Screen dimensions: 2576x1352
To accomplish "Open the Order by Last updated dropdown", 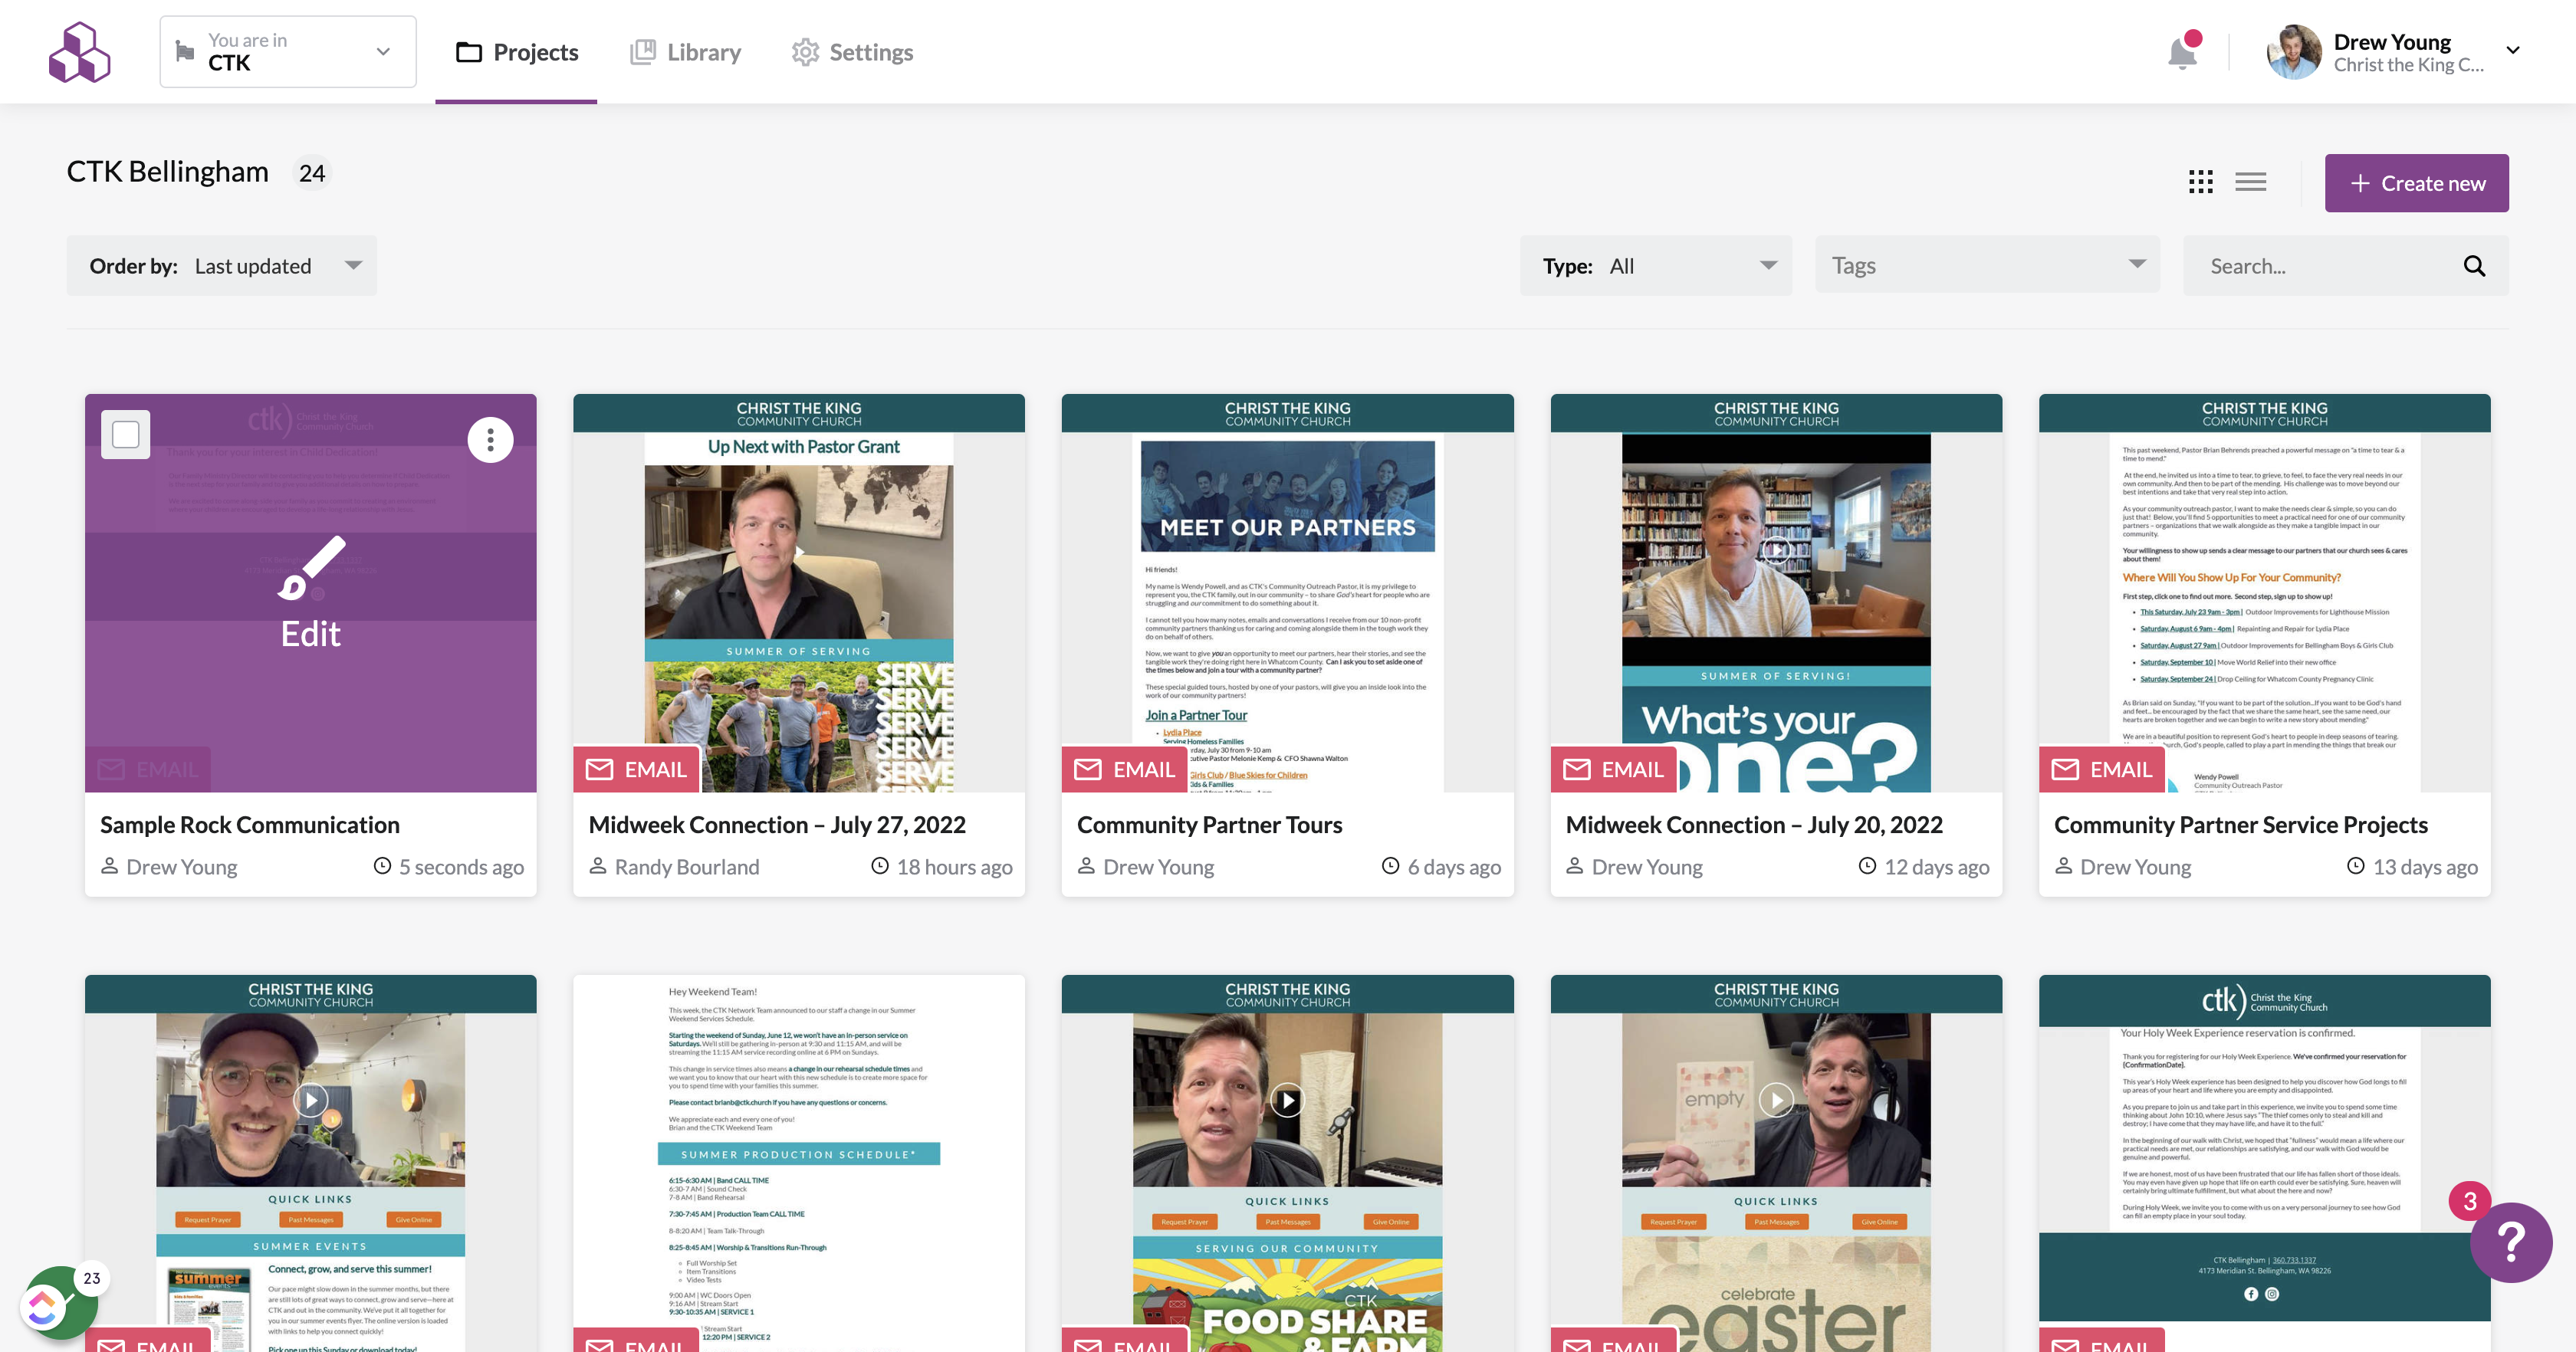I will coord(222,266).
